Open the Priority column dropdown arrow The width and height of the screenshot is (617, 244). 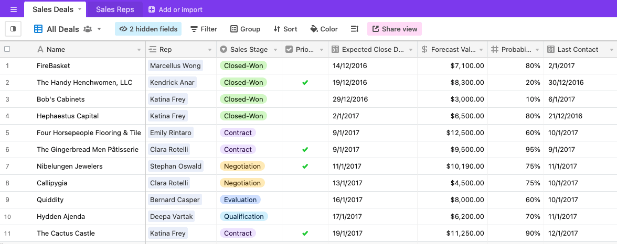click(x=322, y=50)
